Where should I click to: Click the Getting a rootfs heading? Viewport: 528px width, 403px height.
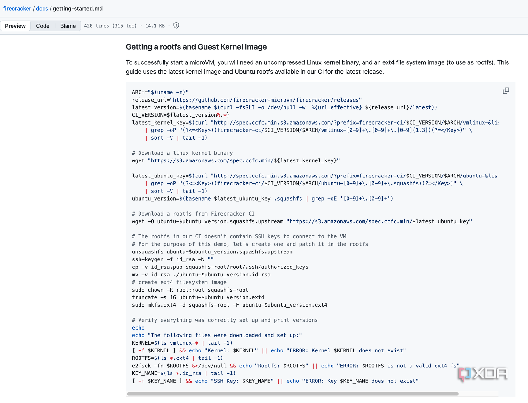coord(196,47)
